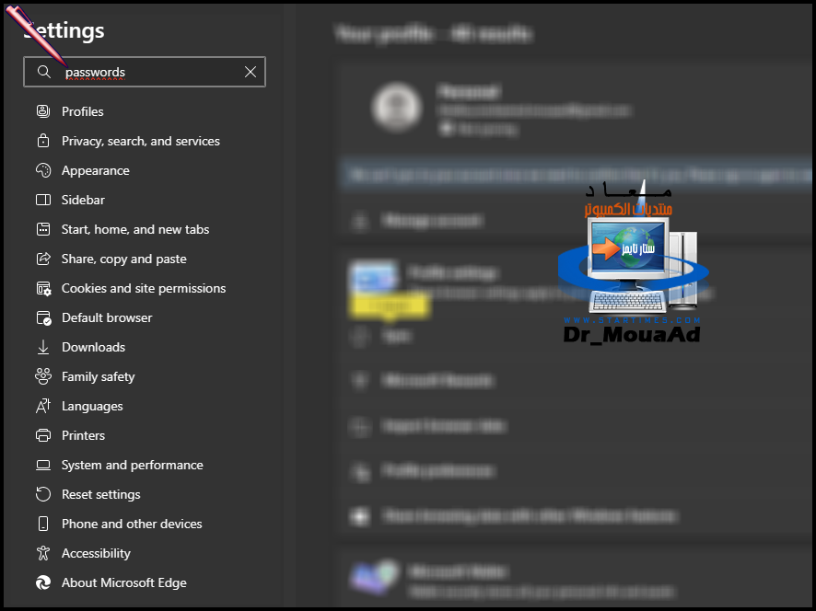Image resolution: width=816 pixels, height=611 pixels.
Task: Click the Downloads arrow icon
Action: [43, 347]
